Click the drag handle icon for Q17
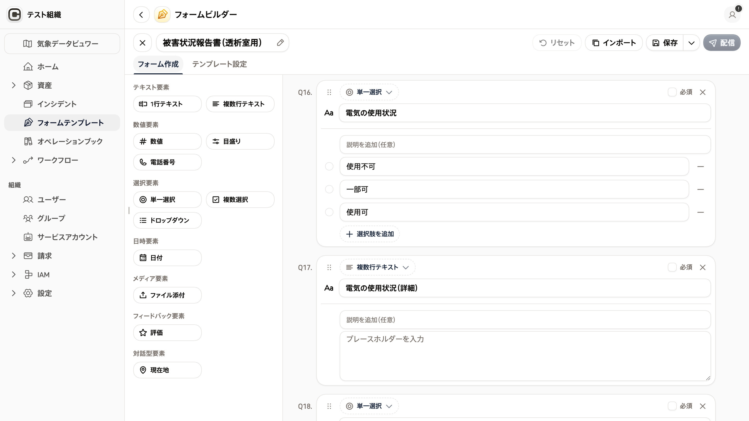The width and height of the screenshot is (749, 421). [329, 267]
